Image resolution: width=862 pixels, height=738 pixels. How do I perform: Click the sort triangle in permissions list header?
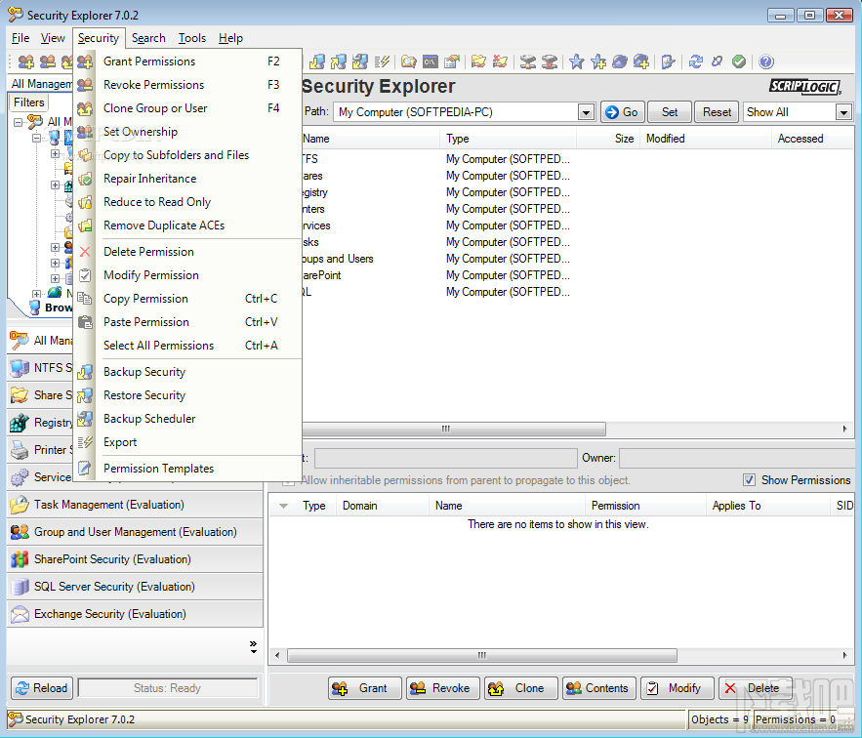click(x=284, y=506)
